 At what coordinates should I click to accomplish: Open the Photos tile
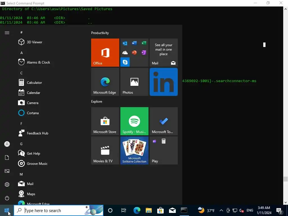point(134,82)
